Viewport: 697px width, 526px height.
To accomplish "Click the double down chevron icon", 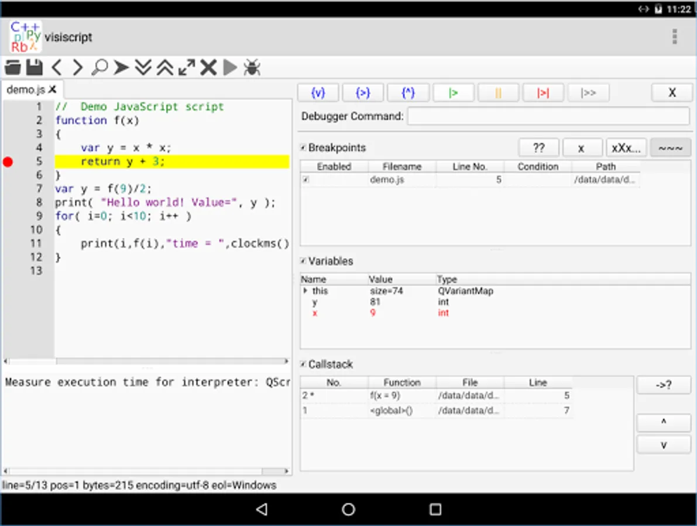I will click(x=143, y=68).
